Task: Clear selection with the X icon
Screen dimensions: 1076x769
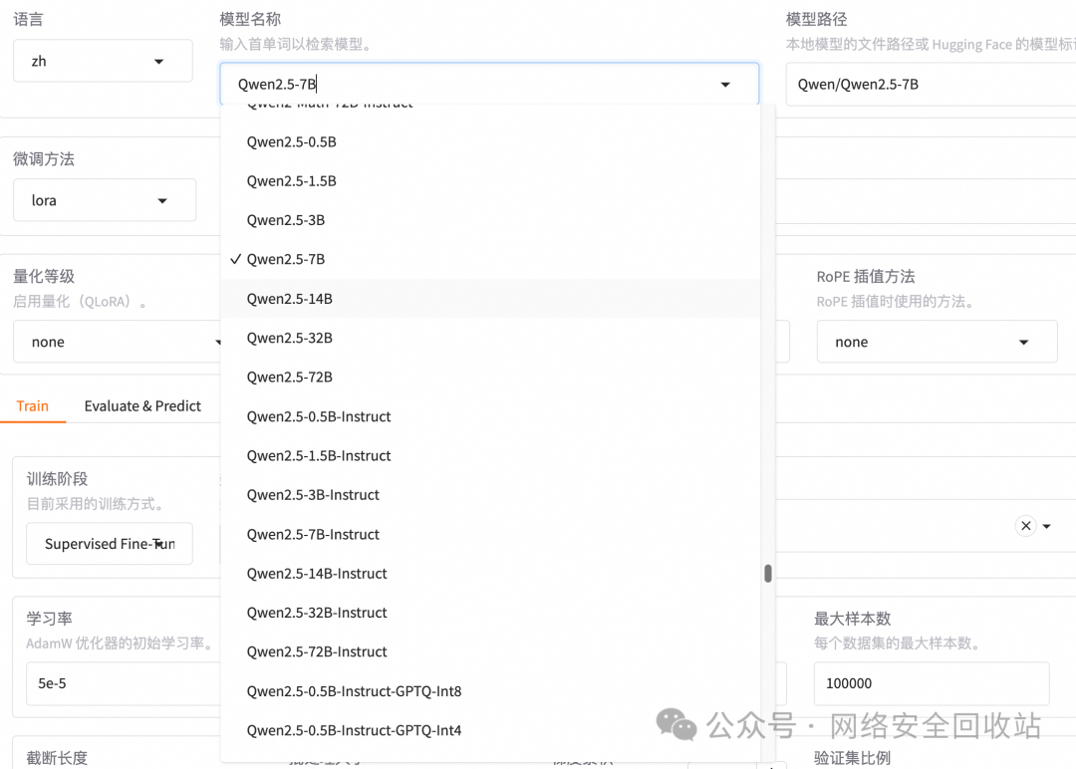Action: [x=1026, y=526]
